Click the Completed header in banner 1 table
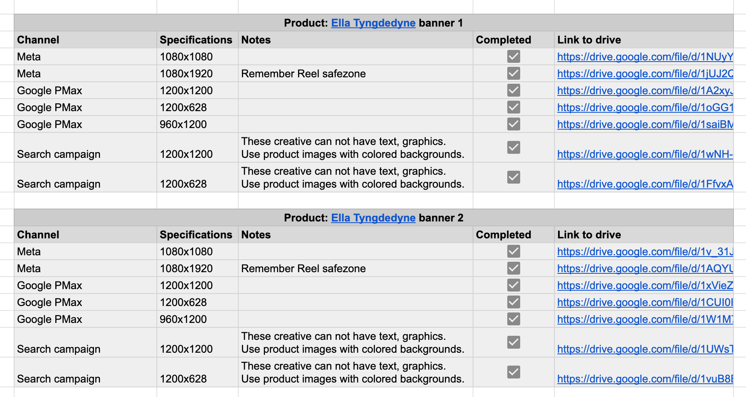The image size is (746, 397). pos(514,40)
